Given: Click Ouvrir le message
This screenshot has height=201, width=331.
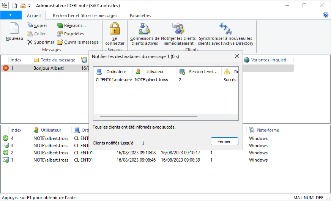Looking at the screenshot, I should 78,42.
